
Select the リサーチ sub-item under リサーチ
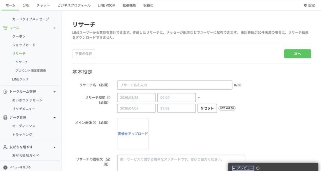[x=22, y=62]
